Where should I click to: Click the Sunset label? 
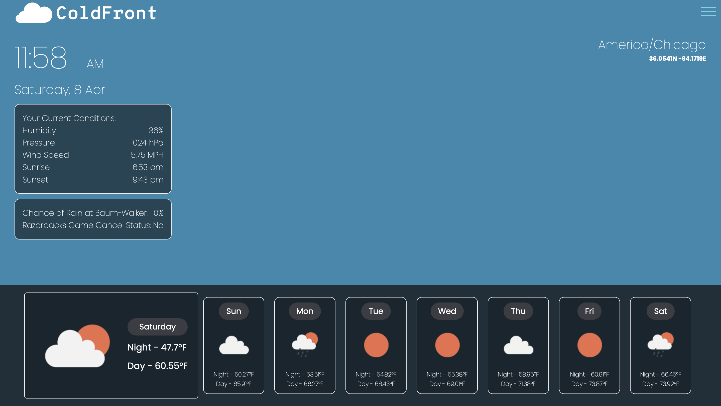point(35,179)
